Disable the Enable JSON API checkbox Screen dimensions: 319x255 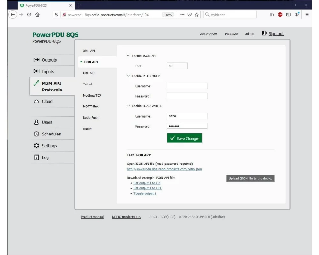[129, 56]
